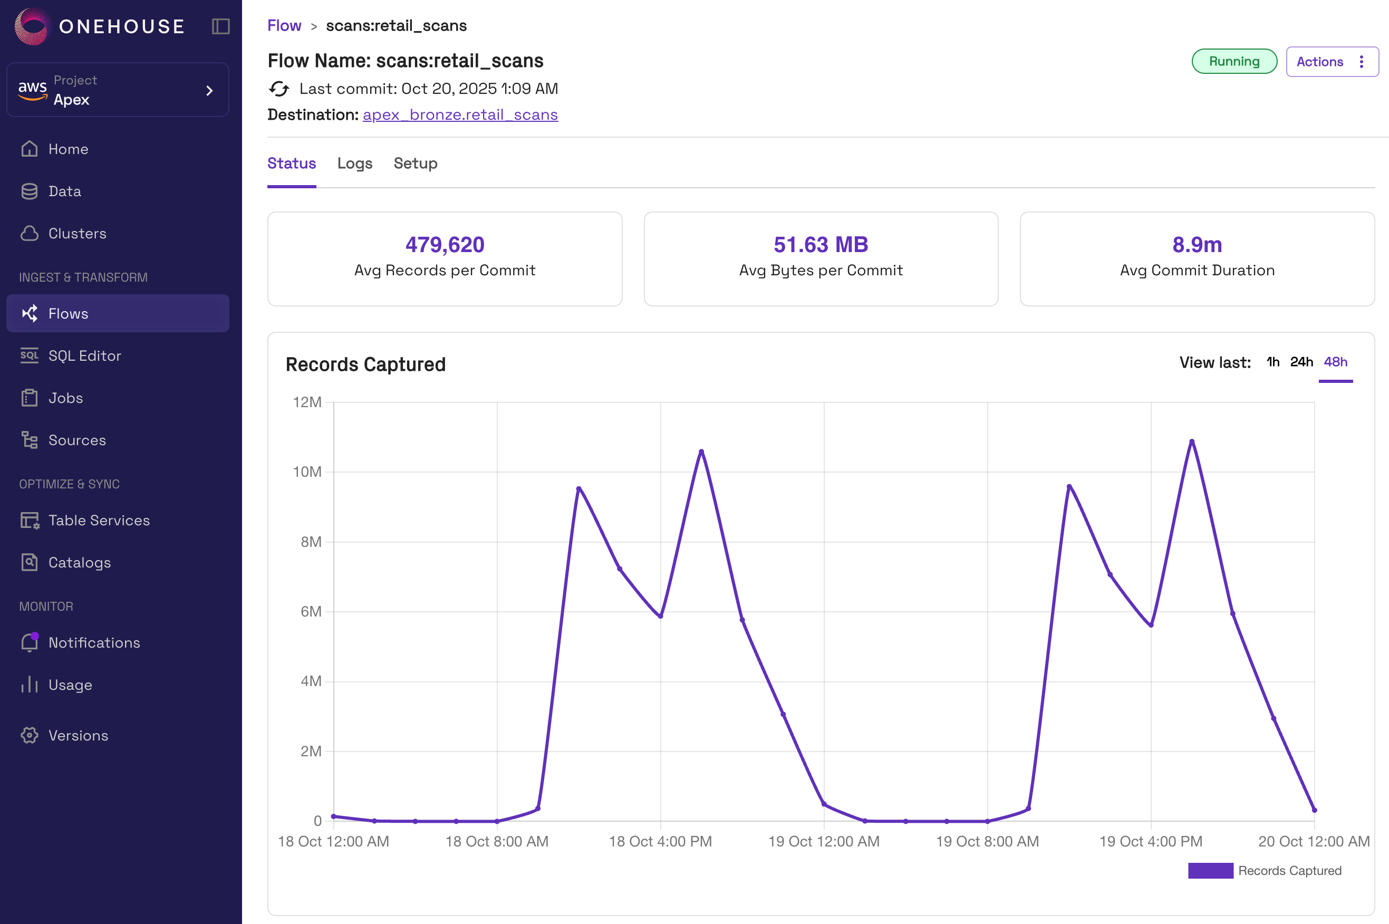Open SQL Editor sidebar icon
Viewport: 1389px width, 924px height.
point(30,355)
